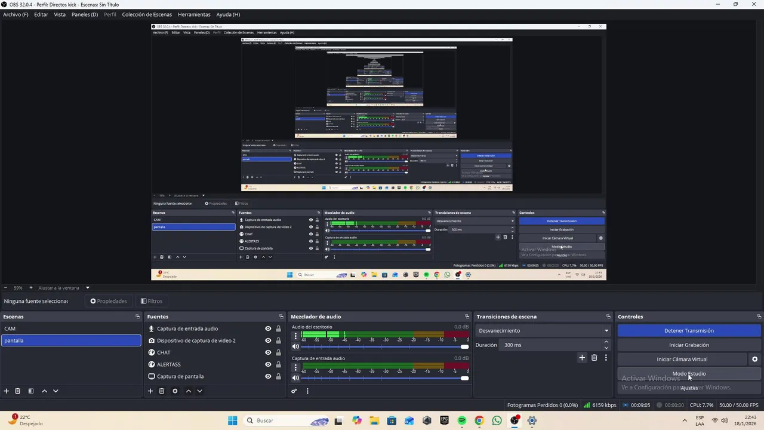Open advanced audio properties gears icon
The width and height of the screenshot is (764, 430).
(x=294, y=391)
